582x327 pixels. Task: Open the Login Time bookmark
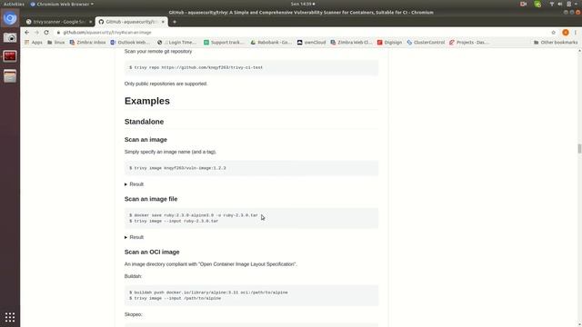[176, 43]
